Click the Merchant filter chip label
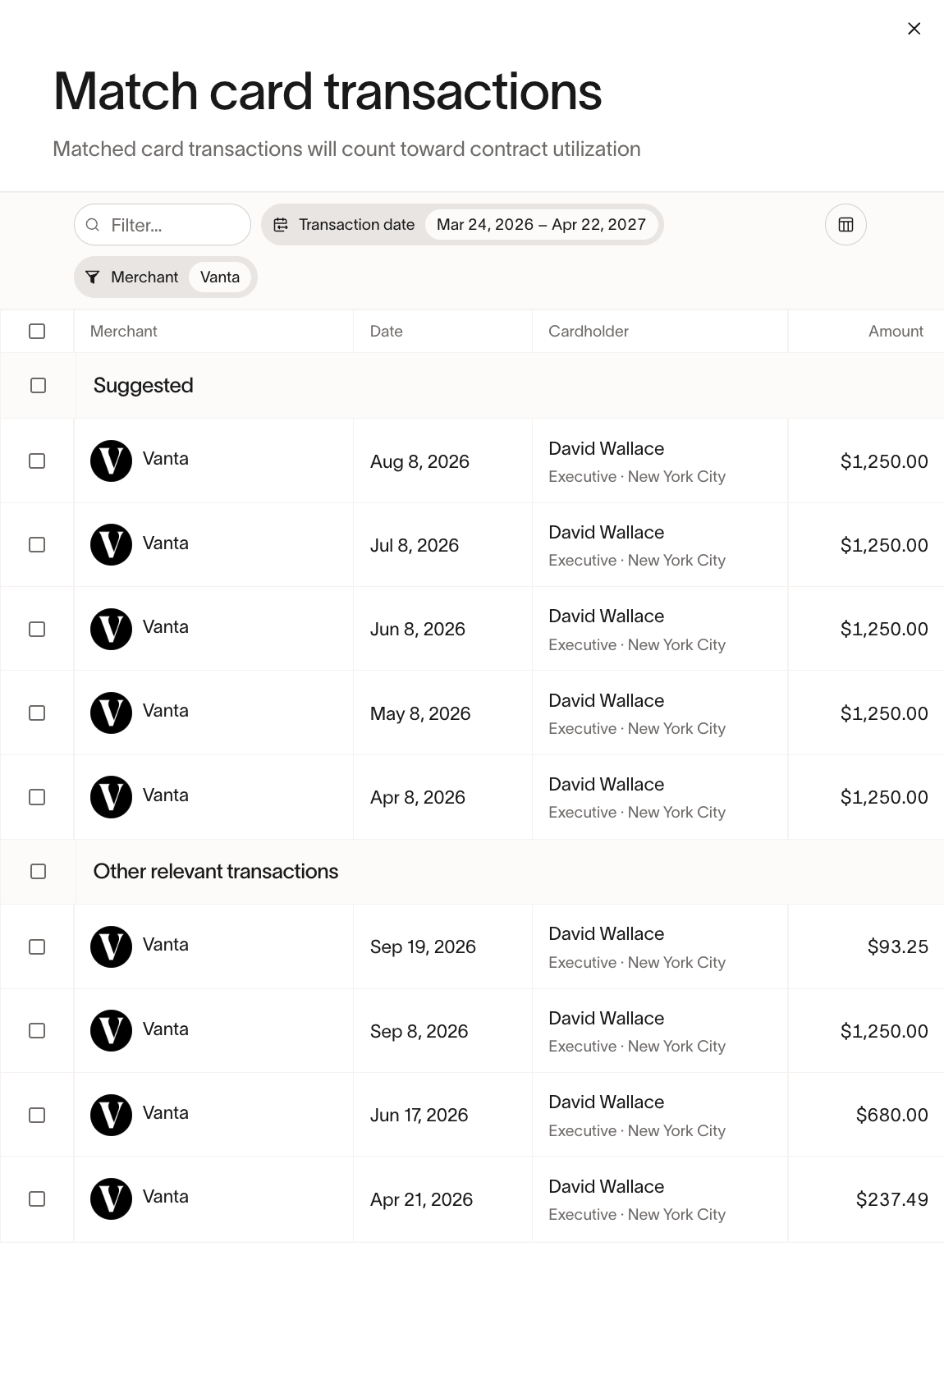944x1384 pixels. pyautogui.click(x=144, y=277)
